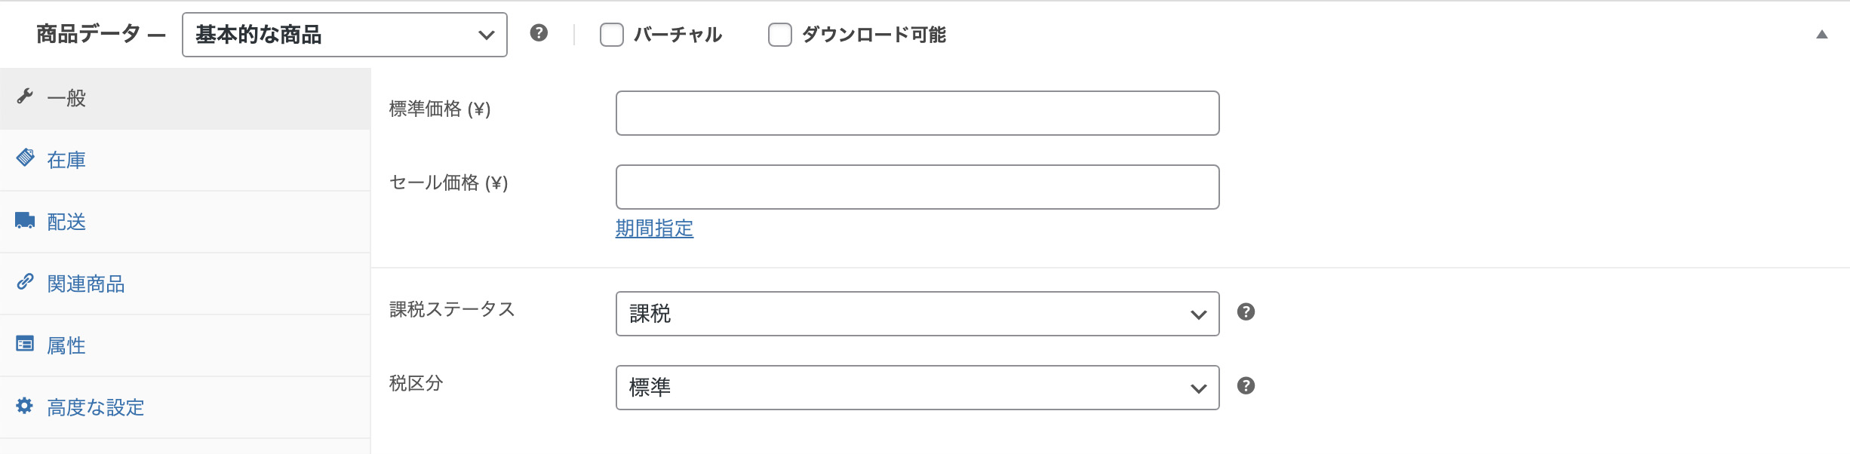The image size is (1850, 454).
Task: Focus the セール価格 (¥) input field
Action: 917,187
